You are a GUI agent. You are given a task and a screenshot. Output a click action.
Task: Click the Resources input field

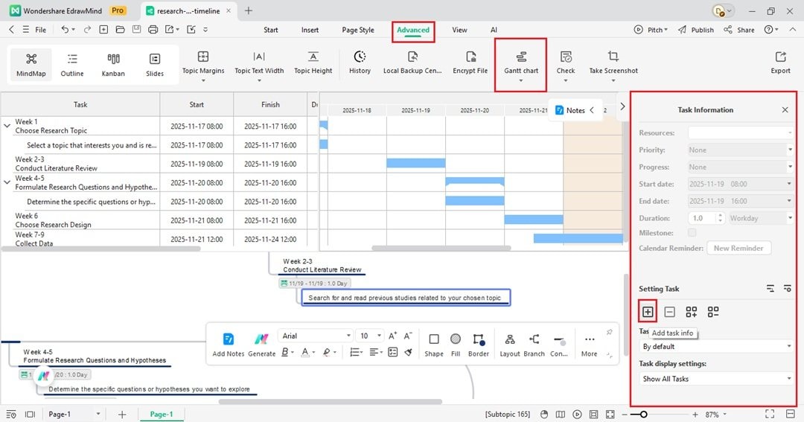[741, 132]
